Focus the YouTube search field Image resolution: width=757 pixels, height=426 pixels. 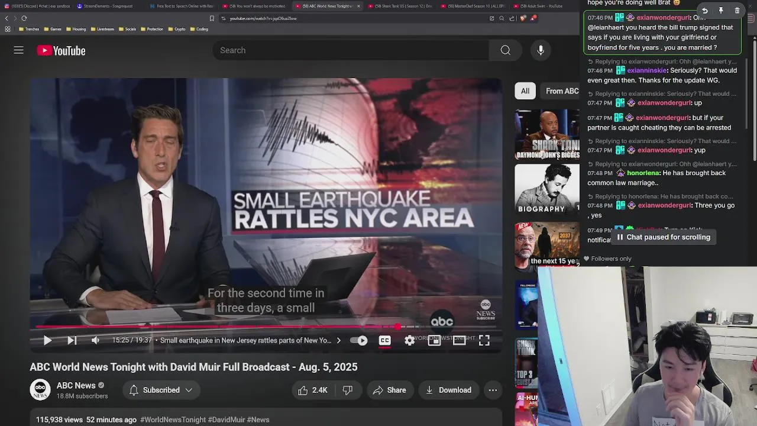[351, 50]
